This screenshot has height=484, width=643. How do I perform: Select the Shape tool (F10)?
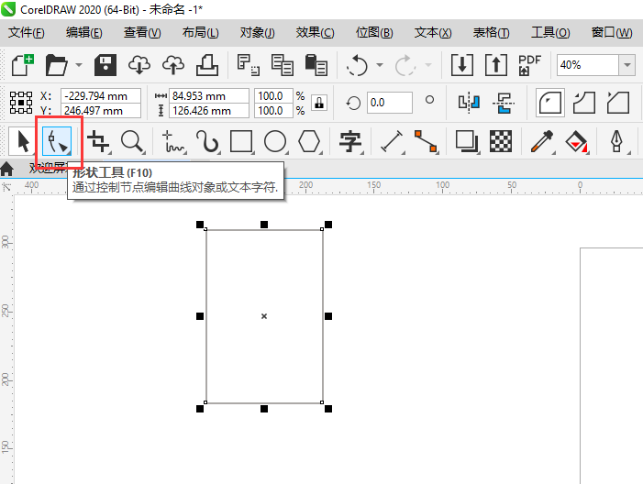pos(57,141)
